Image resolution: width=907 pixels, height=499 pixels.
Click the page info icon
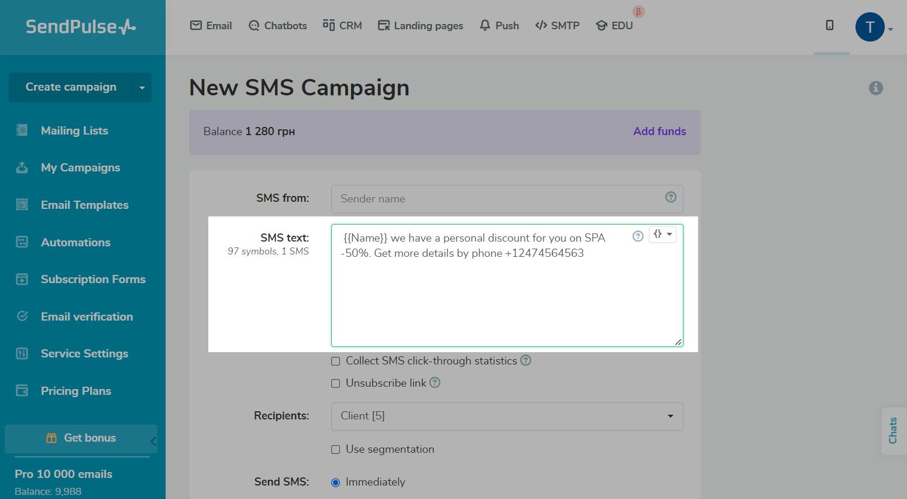pos(875,88)
